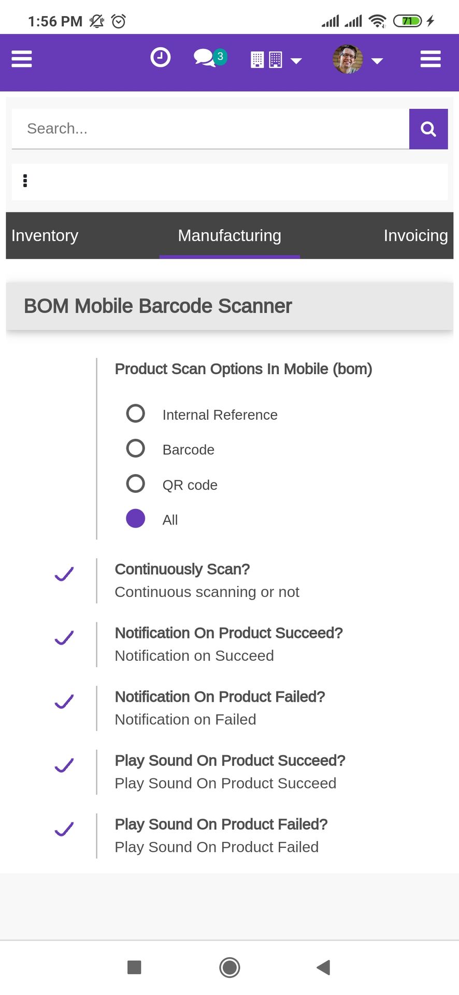This screenshot has height=995, width=459.
Task: Click the search magnifier button
Action: click(x=428, y=129)
